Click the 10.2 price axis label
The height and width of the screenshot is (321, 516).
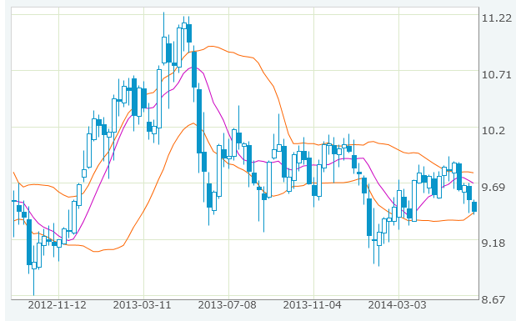pos(493,131)
